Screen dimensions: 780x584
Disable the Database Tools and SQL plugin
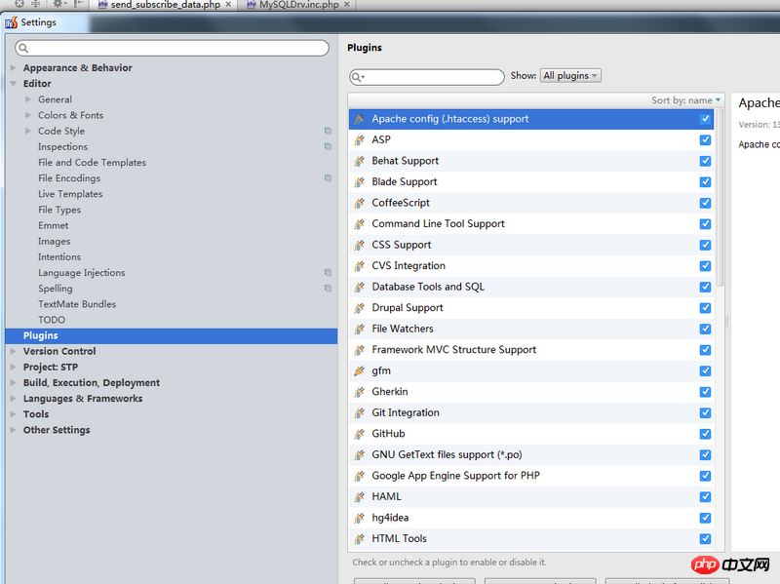705,287
